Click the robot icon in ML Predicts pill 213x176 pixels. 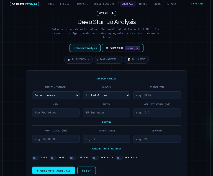click(x=69, y=59)
